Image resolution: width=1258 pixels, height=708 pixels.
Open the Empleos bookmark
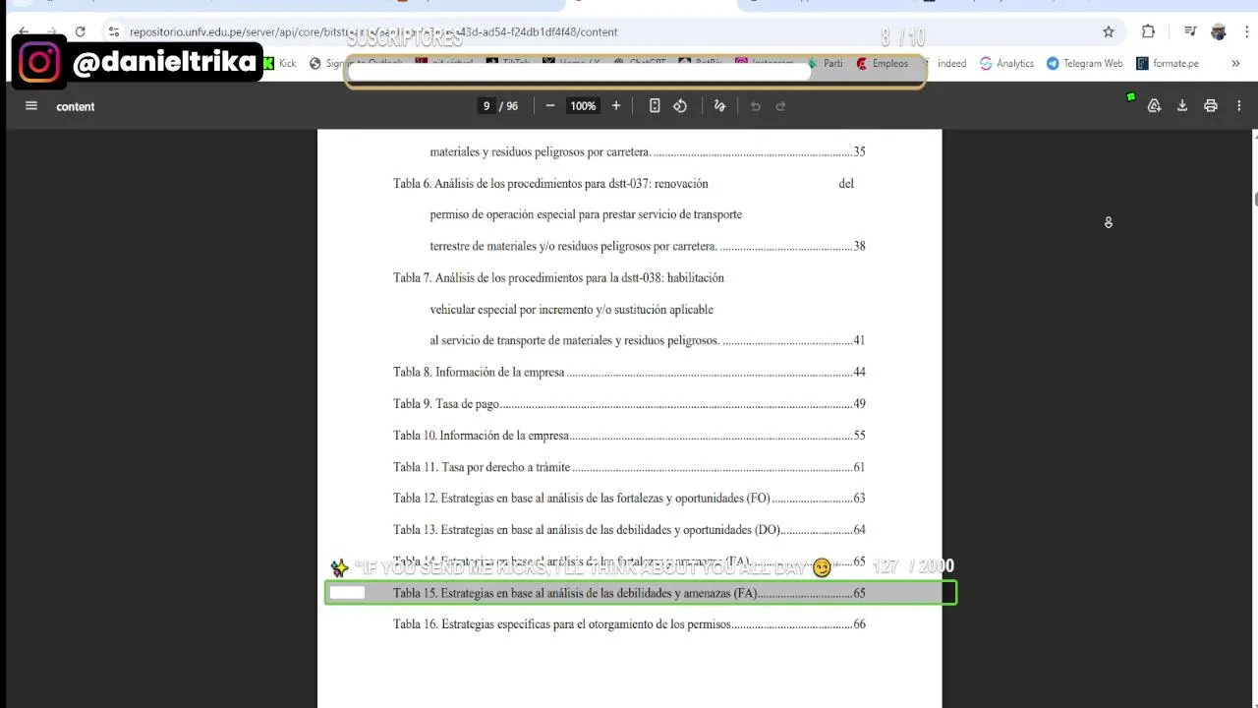point(882,63)
